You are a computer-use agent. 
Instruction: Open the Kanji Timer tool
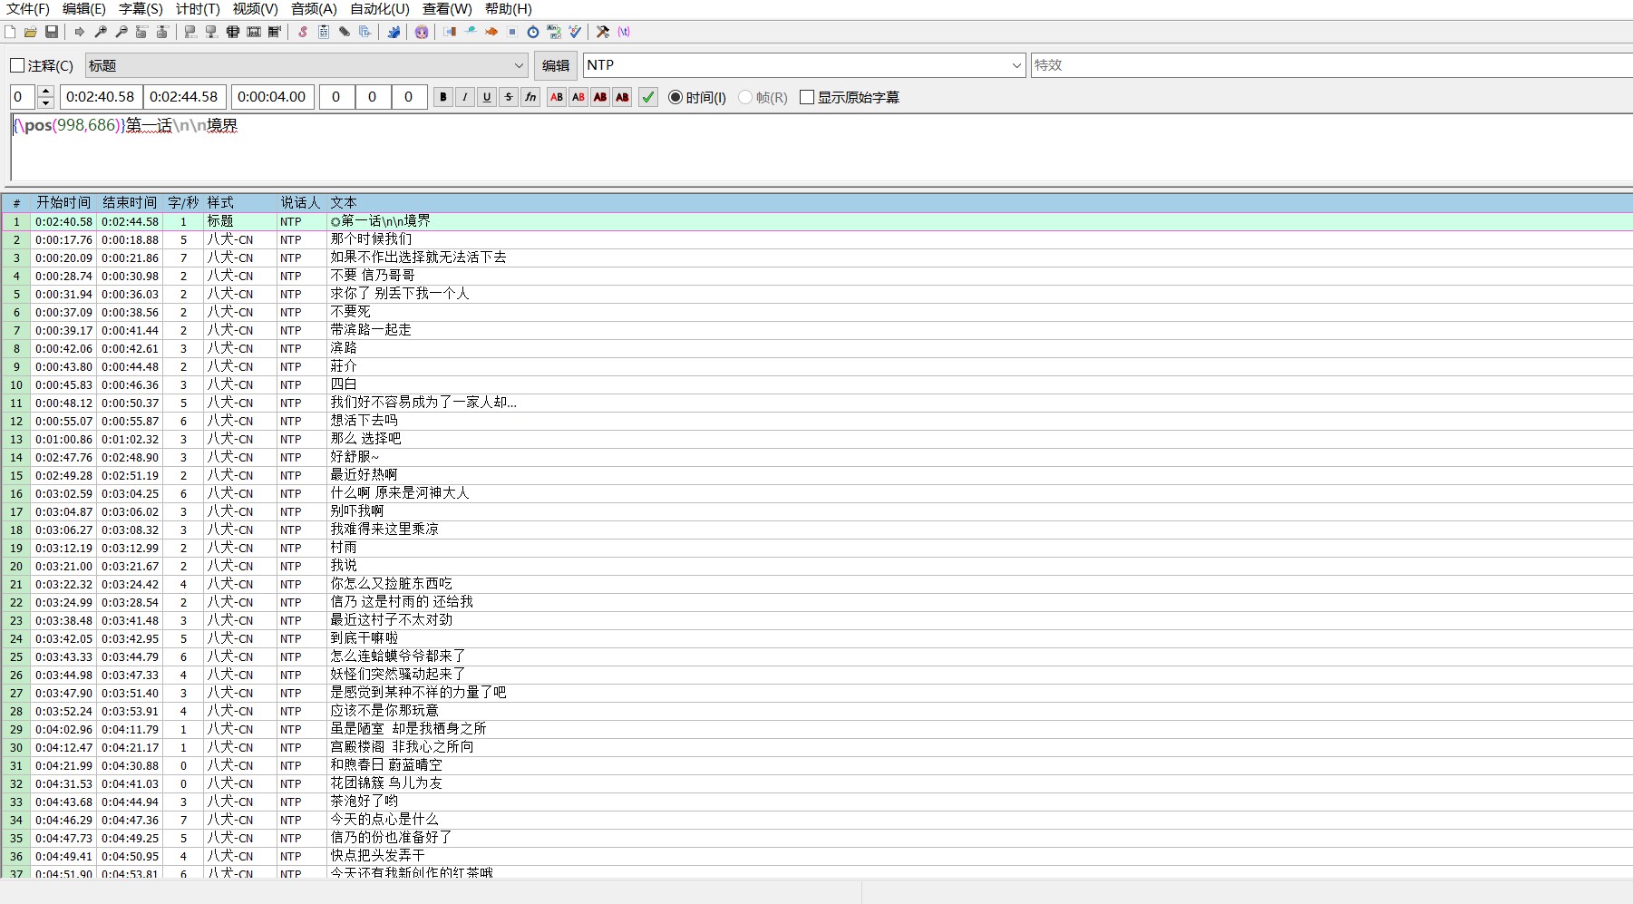point(554,32)
